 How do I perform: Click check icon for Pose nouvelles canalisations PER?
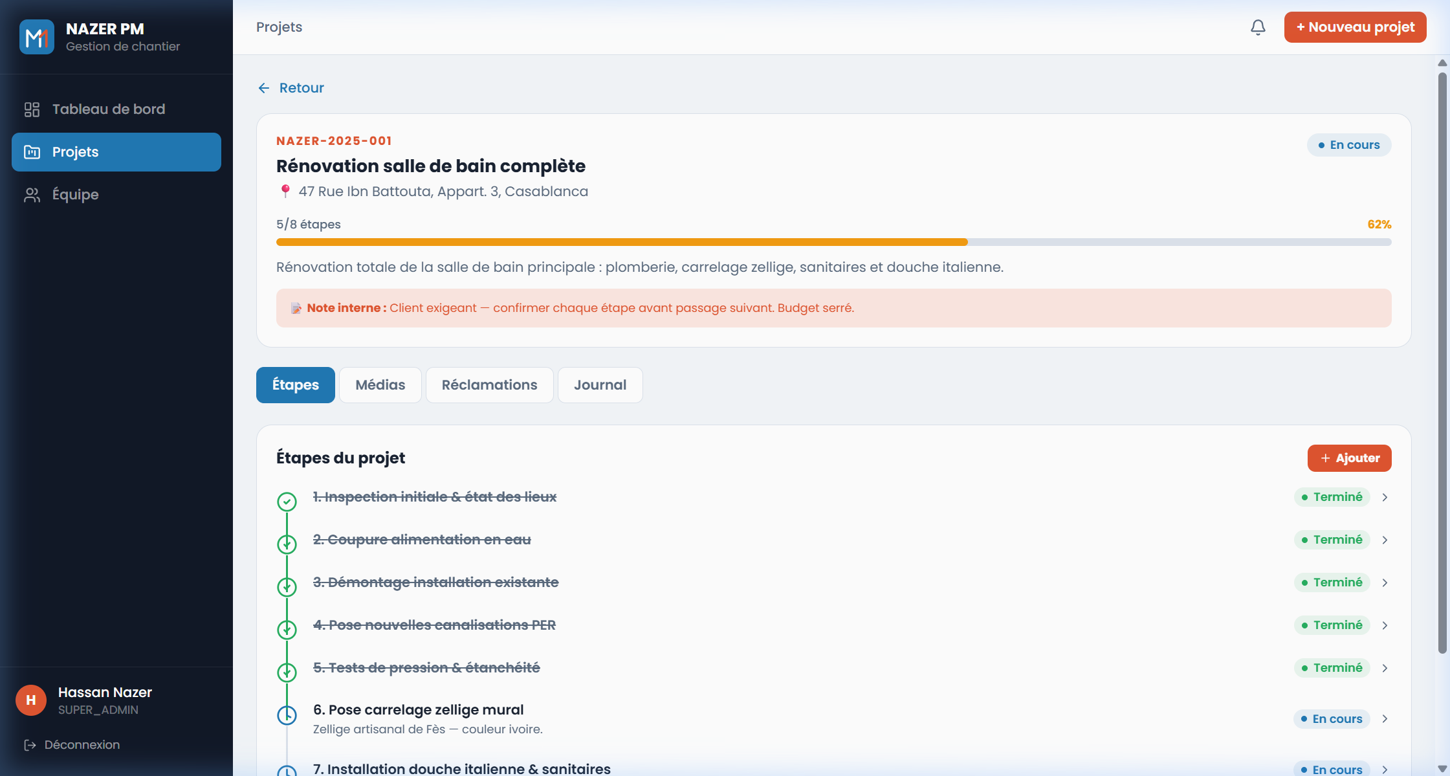pyautogui.click(x=287, y=630)
